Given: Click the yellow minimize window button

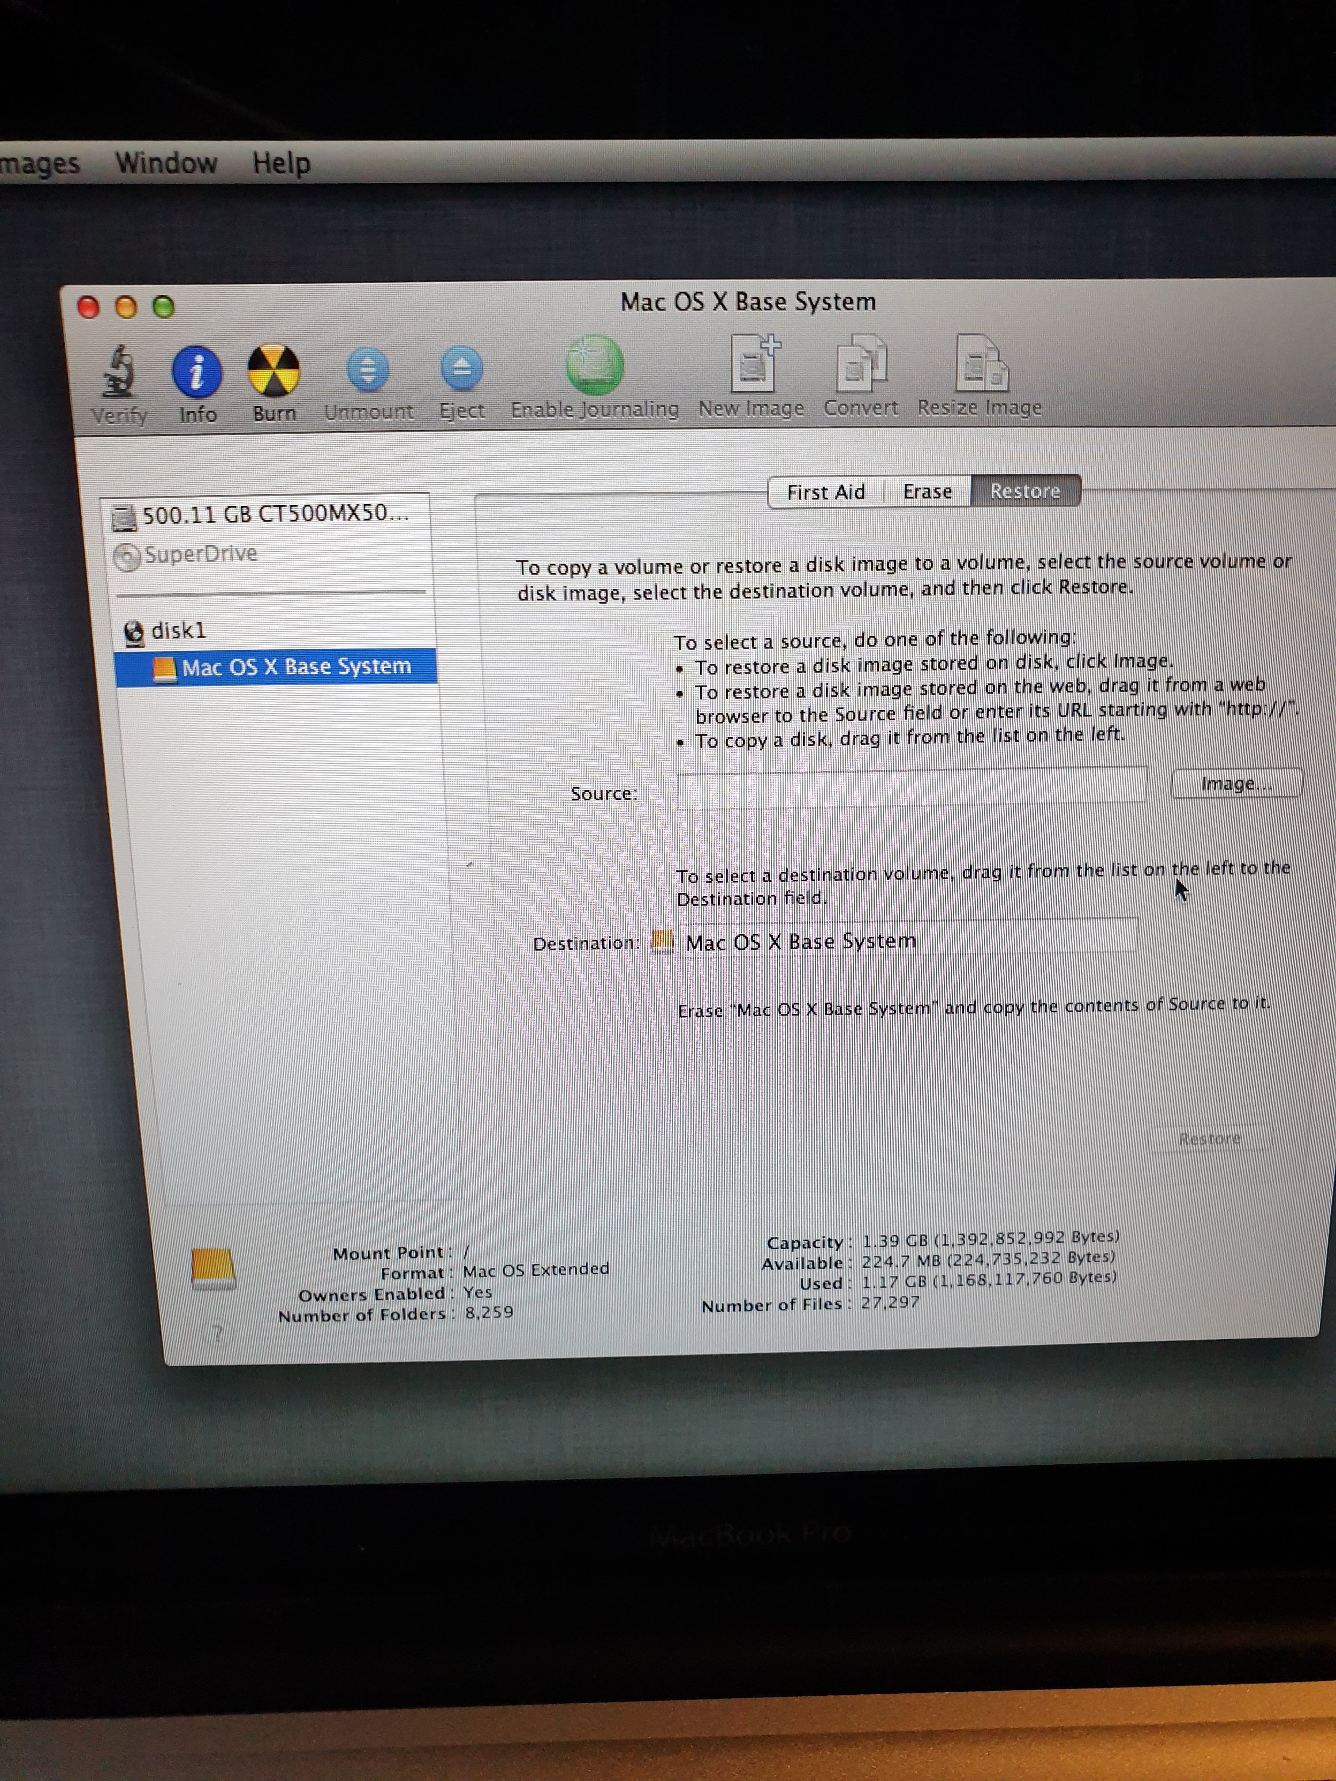Looking at the screenshot, I should [125, 307].
